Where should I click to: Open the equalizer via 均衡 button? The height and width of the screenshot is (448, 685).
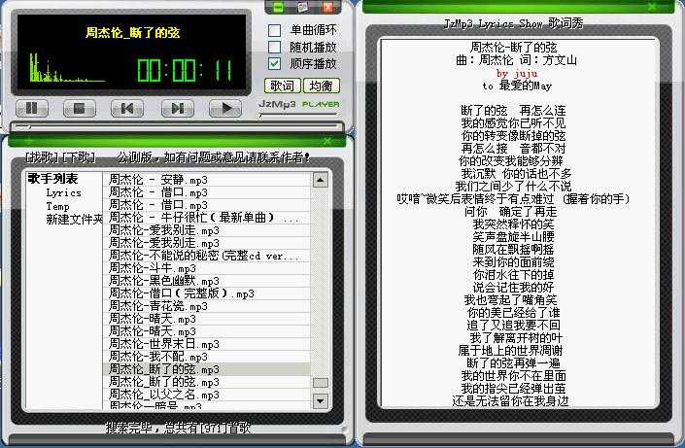click(x=321, y=86)
